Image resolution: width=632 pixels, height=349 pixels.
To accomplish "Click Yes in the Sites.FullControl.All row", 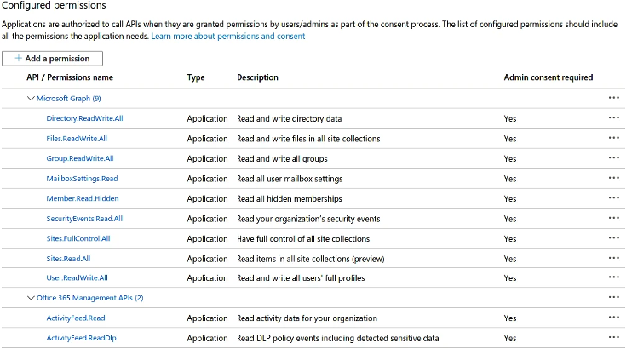I will pyautogui.click(x=510, y=239).
